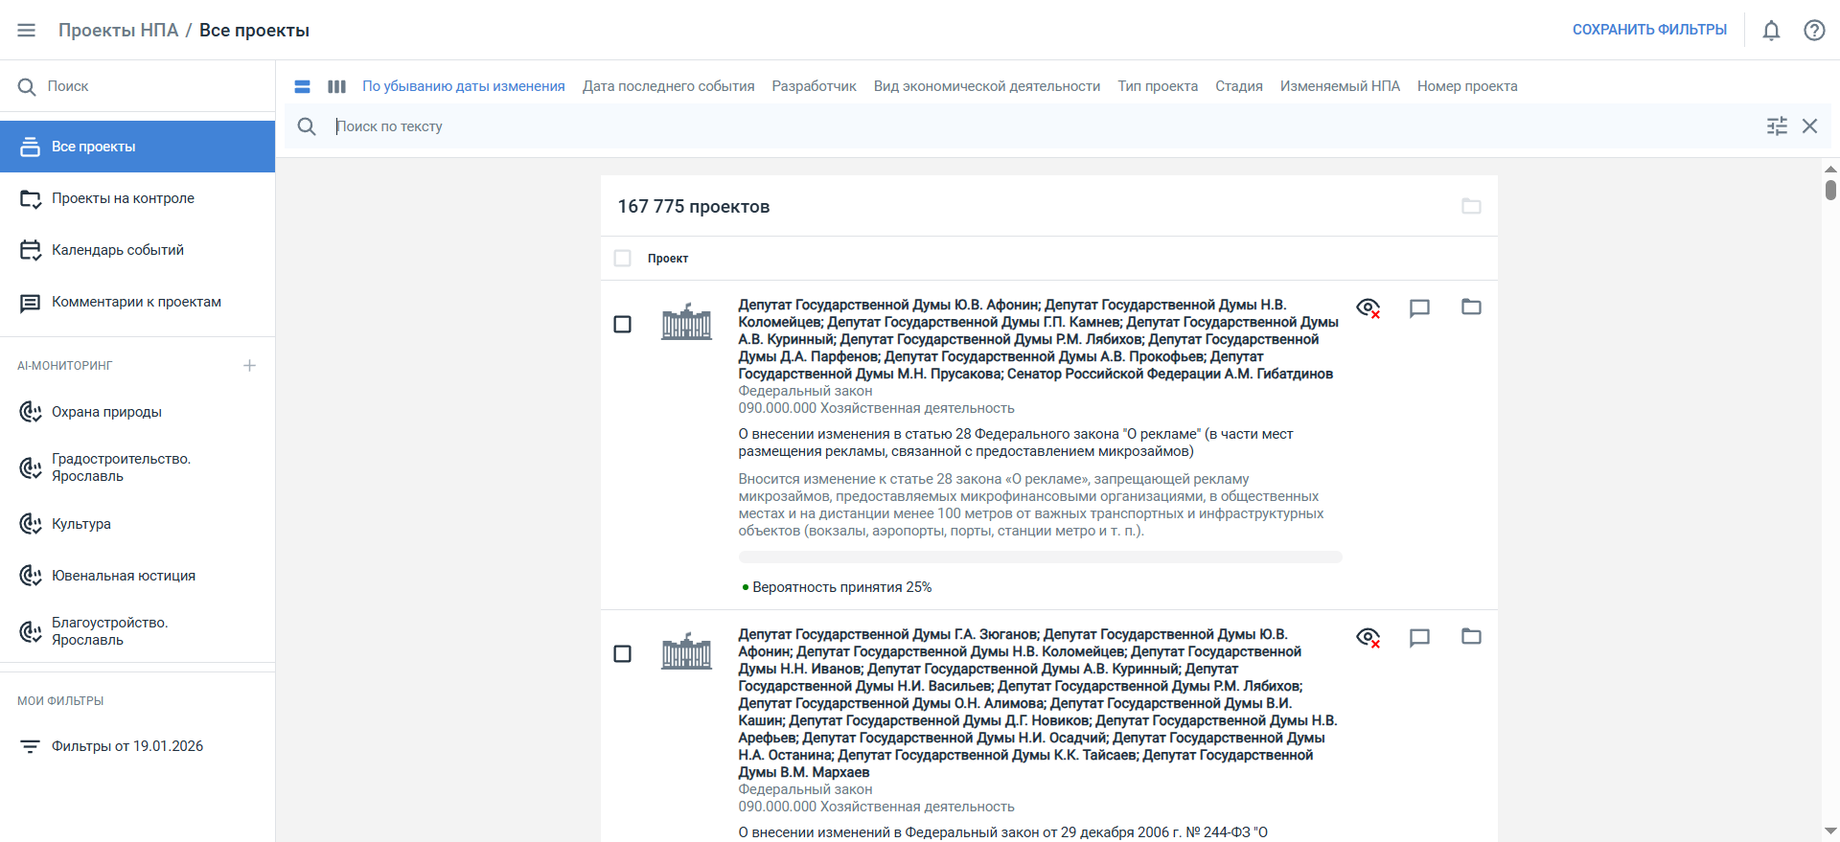Go to Проекты НПА breadcrumb
The height and width of the screenshot is (842, 1840).
(x=118, y=31)
